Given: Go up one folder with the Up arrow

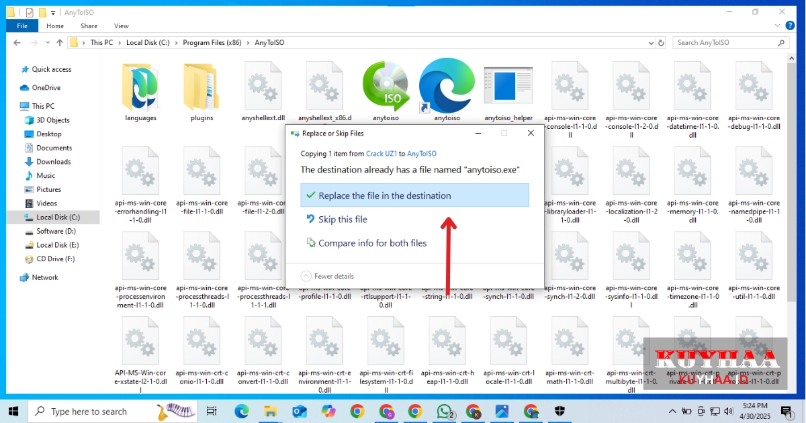Looking at the screenshot, I should (x=60, y=42).
